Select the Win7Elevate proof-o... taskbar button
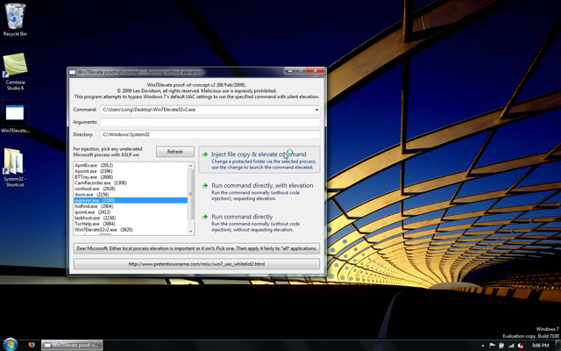This screenshot has width=561, height=351. 72,345
